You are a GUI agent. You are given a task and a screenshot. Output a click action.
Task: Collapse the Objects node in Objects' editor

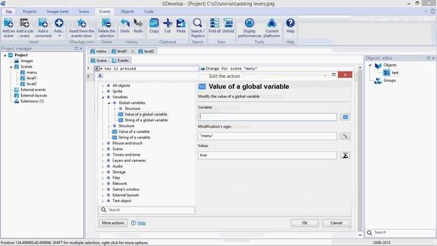[x=370, y=66]
